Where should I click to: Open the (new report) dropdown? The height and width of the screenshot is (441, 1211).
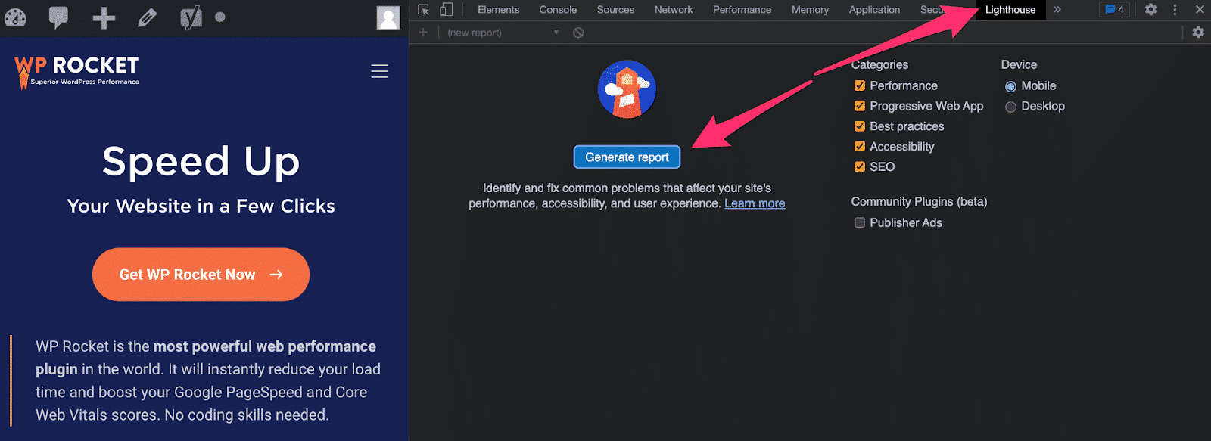(503, 33)
